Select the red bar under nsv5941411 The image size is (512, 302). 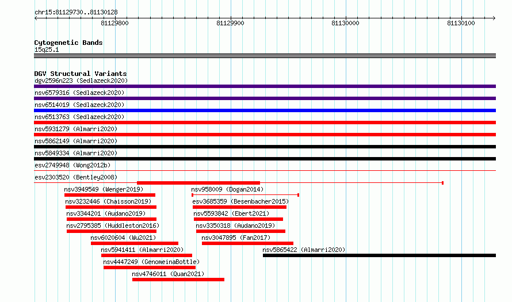click(x=147, y=255)
